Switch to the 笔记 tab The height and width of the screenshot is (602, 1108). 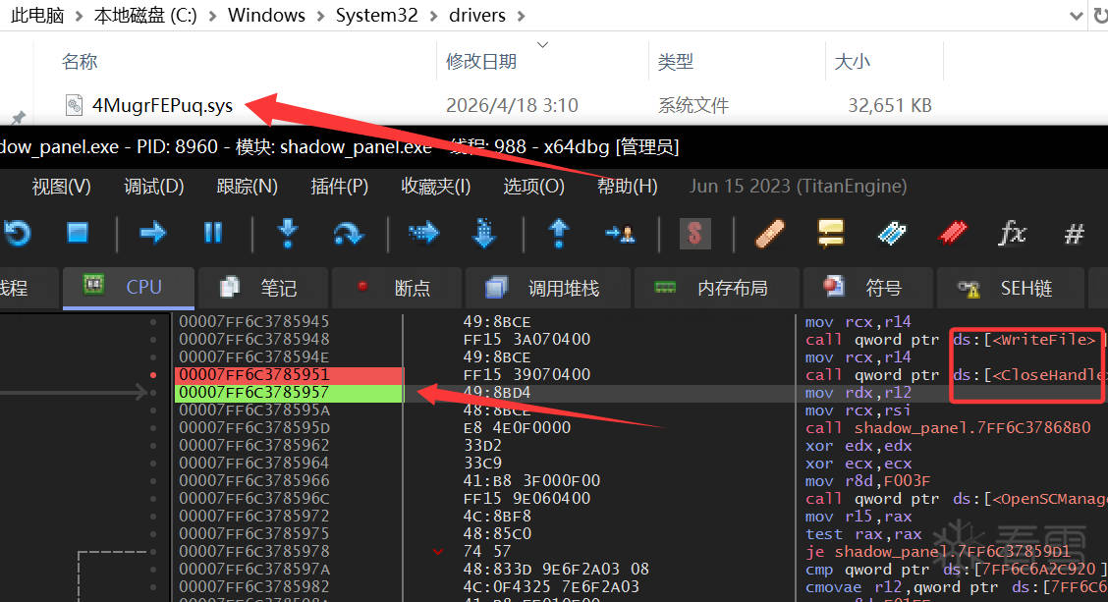coord(263,288)
